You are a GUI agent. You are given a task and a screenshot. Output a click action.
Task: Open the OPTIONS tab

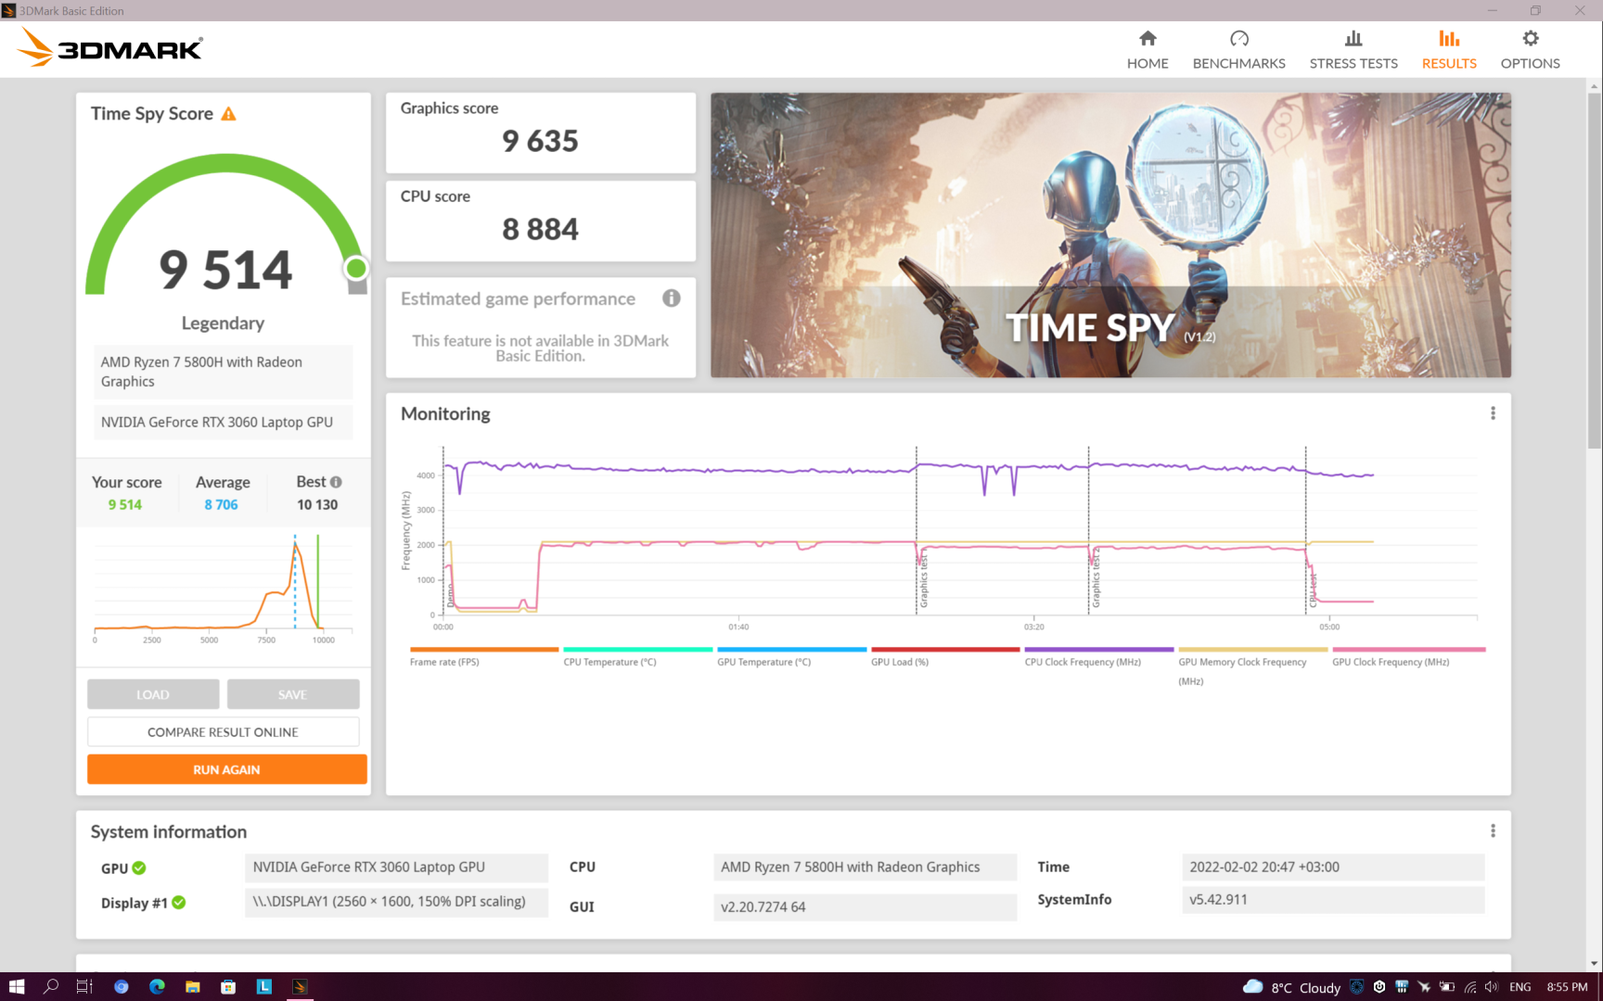[1530, 49]
